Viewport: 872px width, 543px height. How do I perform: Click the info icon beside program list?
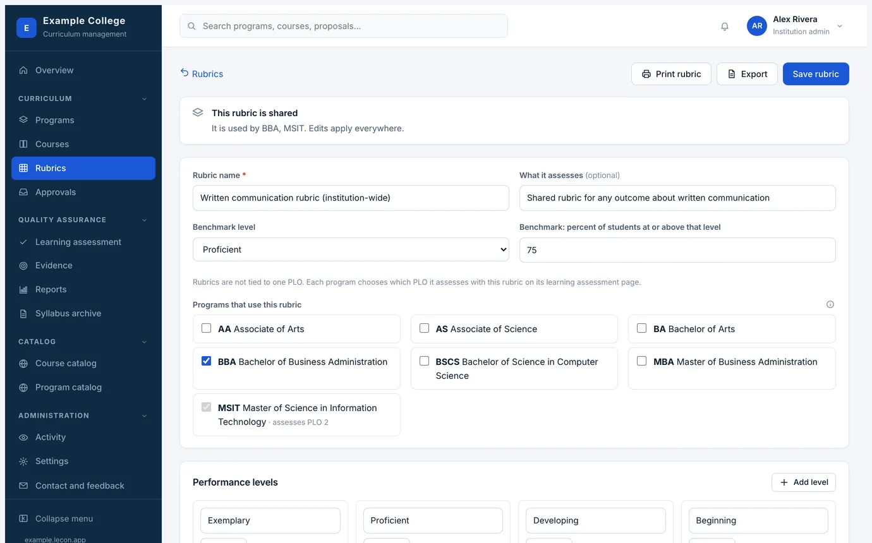(830, 304)
